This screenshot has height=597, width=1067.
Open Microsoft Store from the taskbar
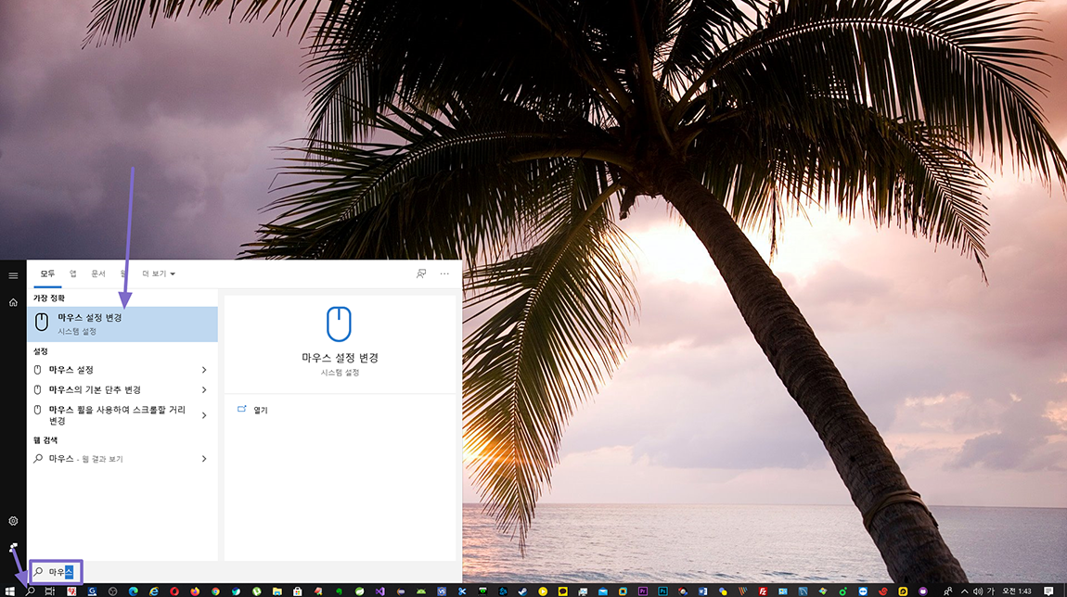point(298,591)
